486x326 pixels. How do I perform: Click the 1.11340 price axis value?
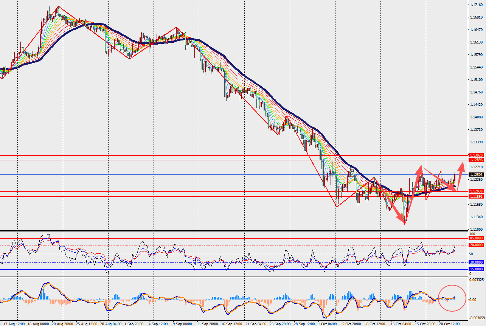tap(476, 217)
